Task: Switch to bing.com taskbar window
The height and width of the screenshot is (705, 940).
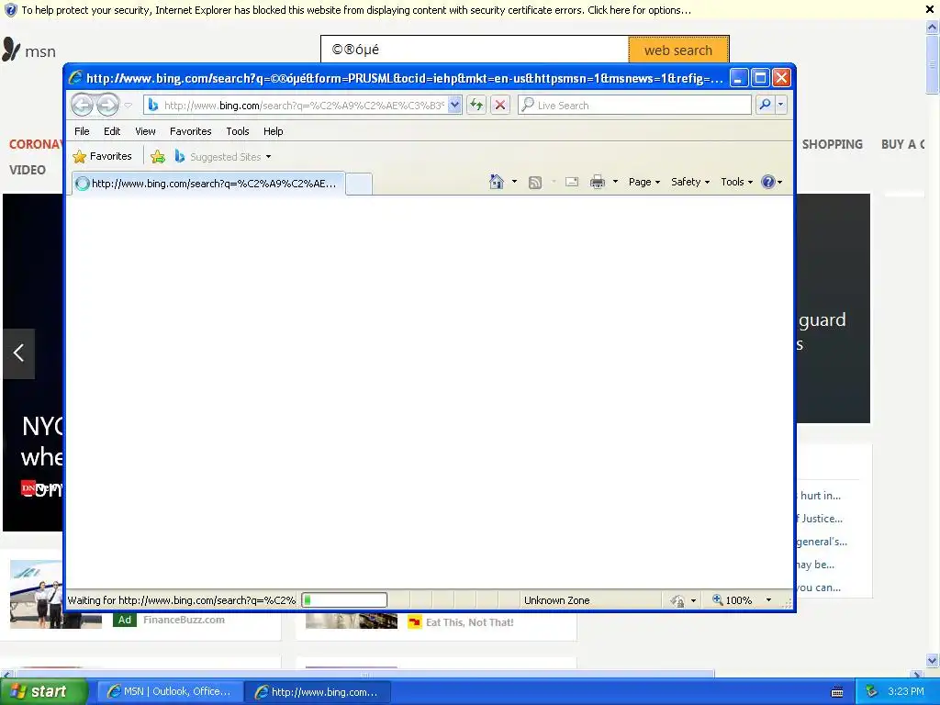Action: [x=319, y=692]
